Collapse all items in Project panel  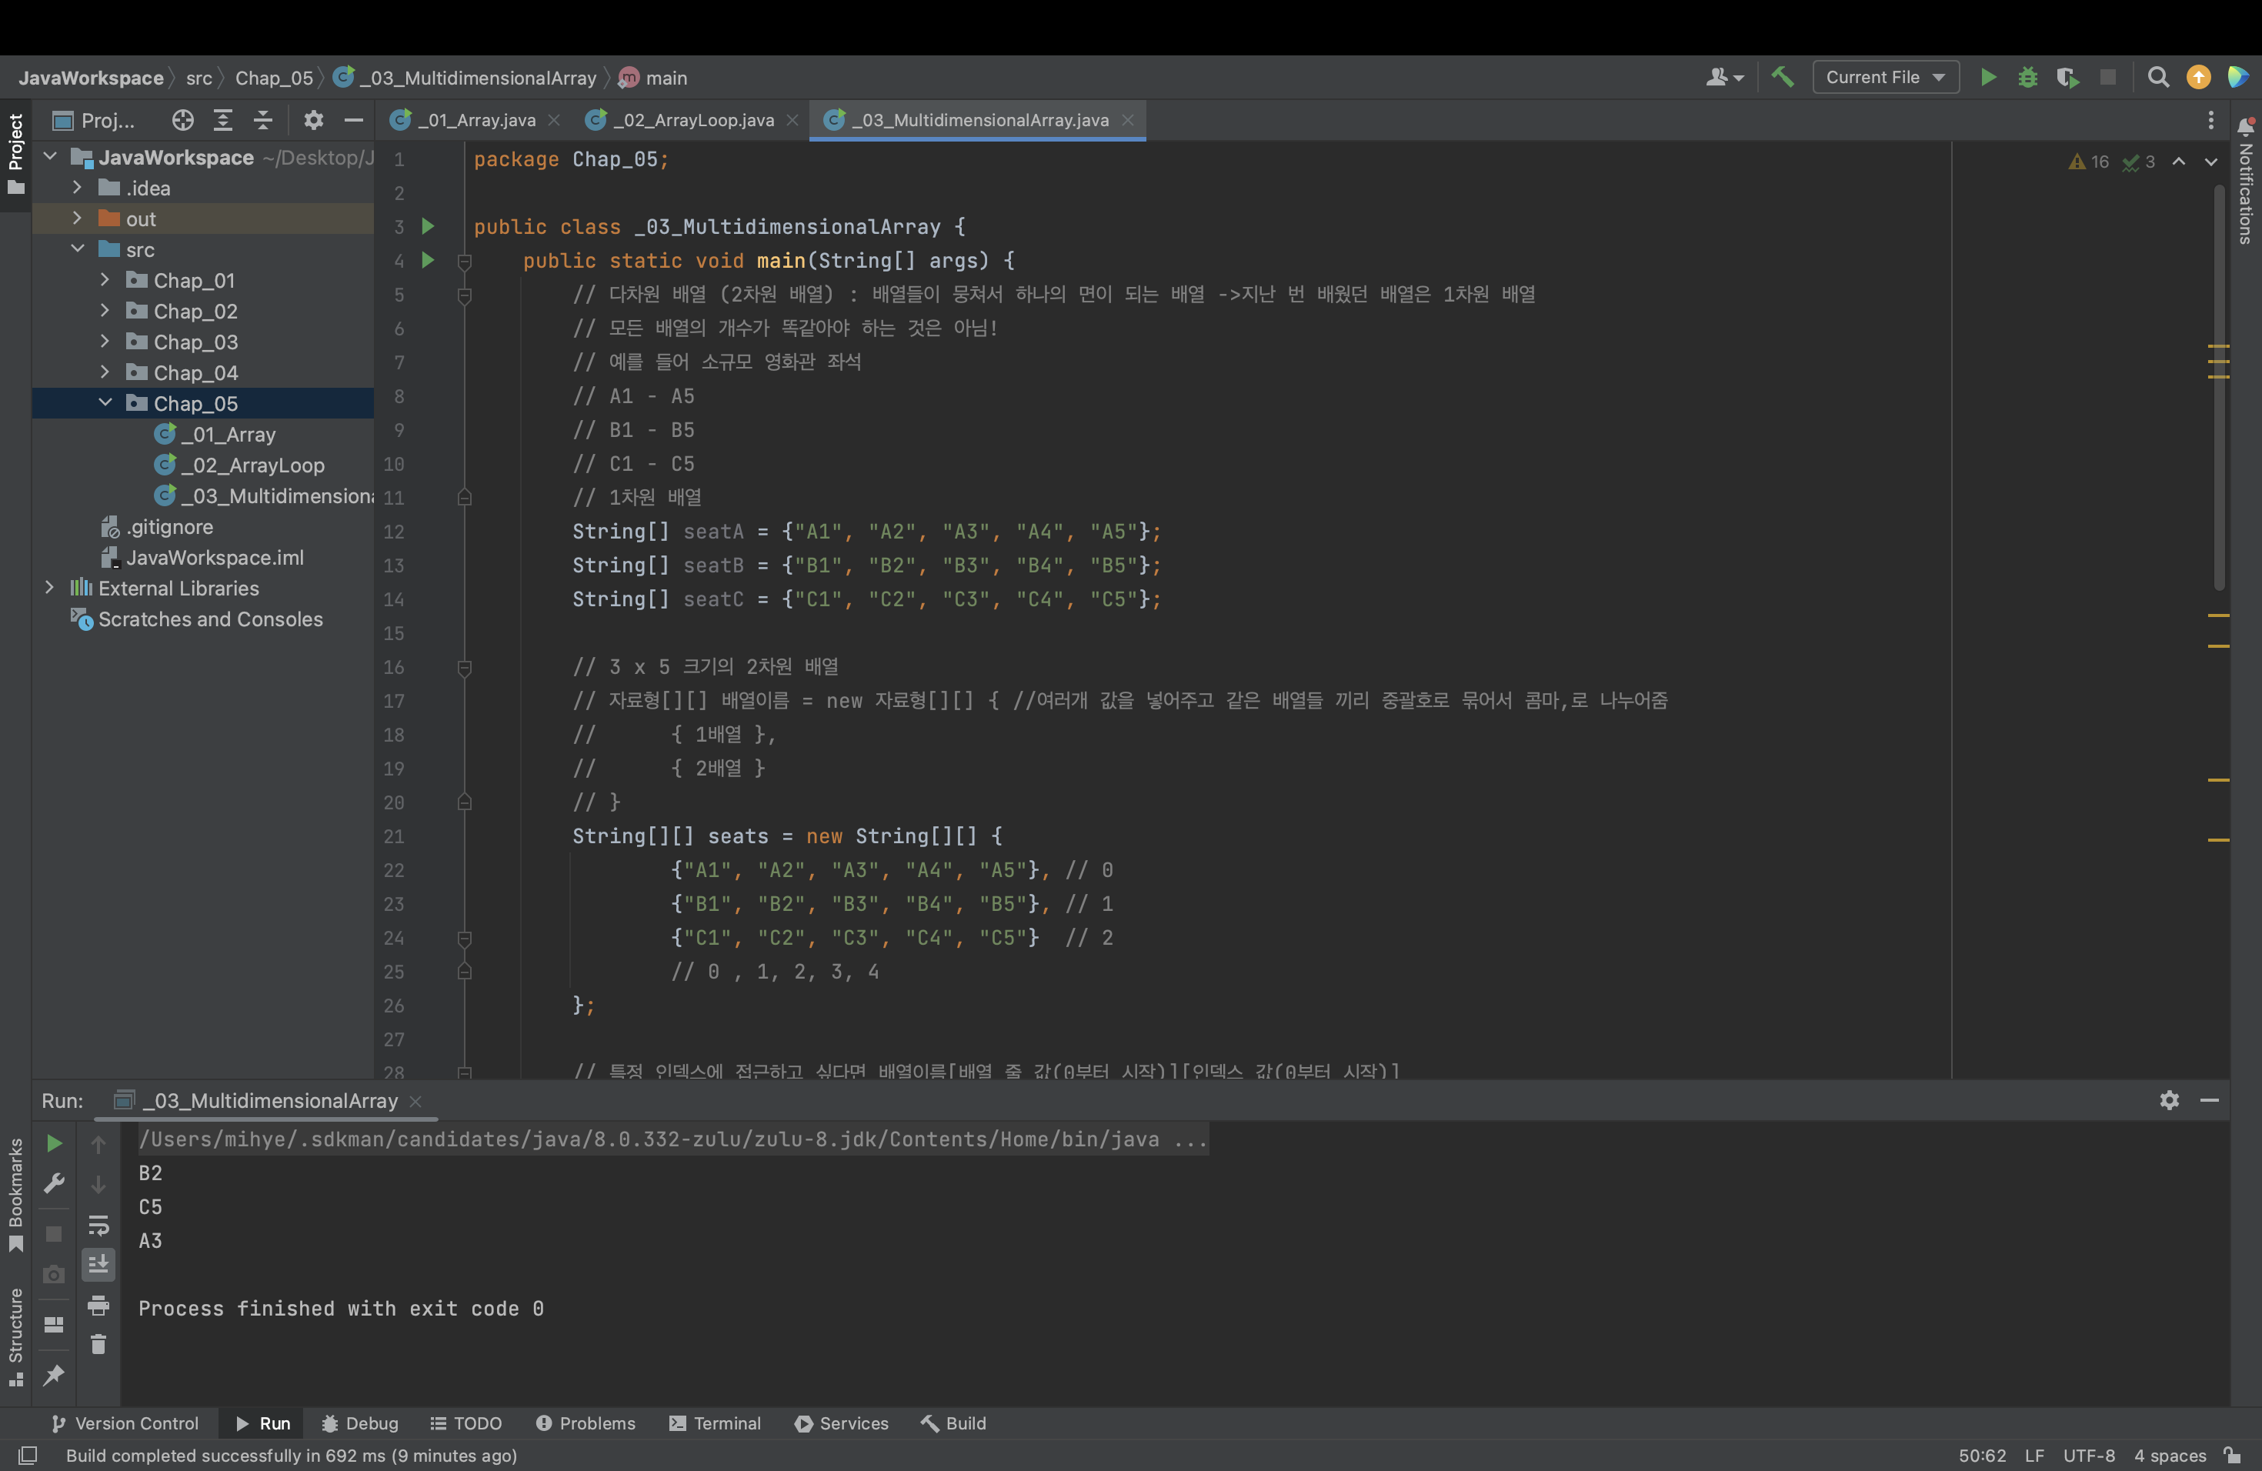(262, 120)
